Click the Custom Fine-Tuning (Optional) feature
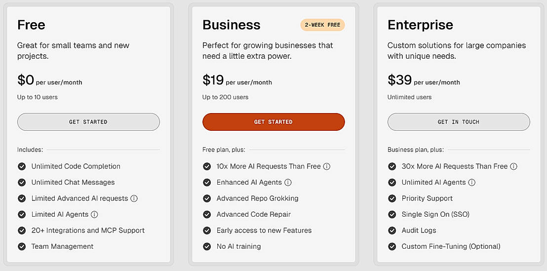The width and height of the screenshot is (547, 271). click(451, 246)
